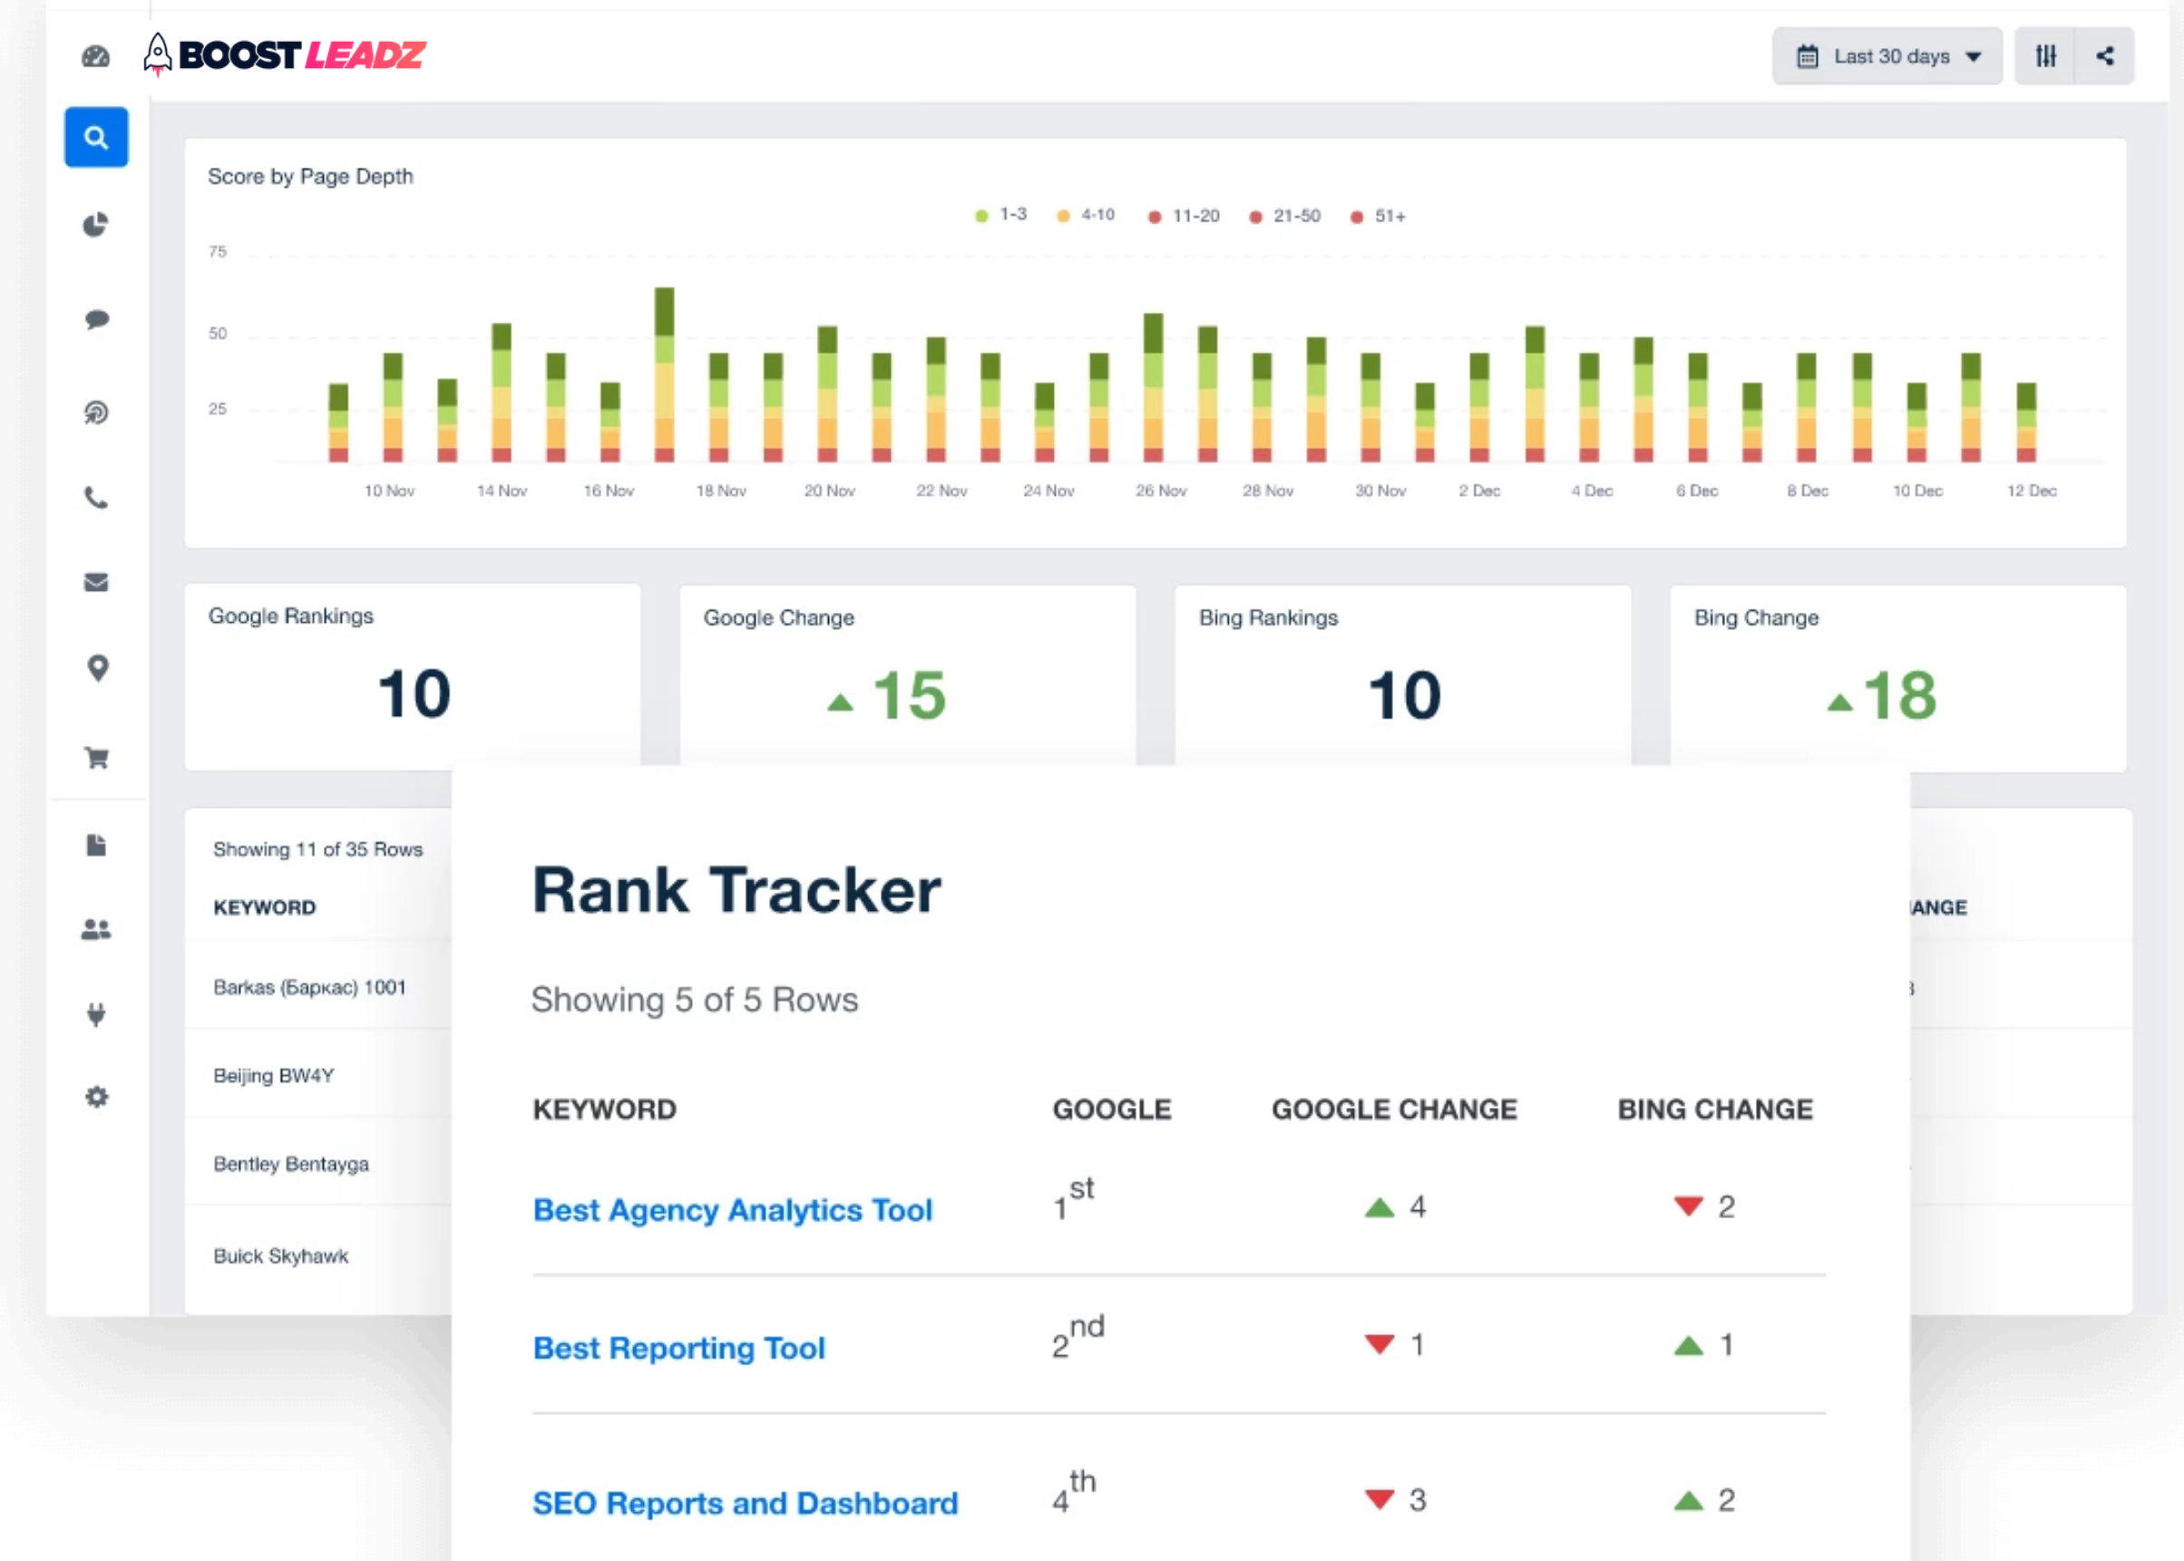Image resolution: width=2184 pixels, height=1561 pixels.
Task: Open the envelope email icon
Action: click(96, 583)
